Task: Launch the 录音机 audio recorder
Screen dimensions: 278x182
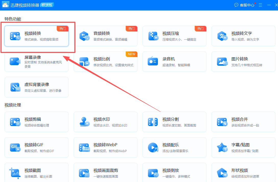Action: point(174,61)
